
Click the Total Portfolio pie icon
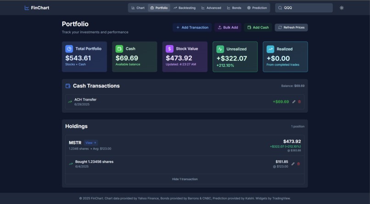69,49
